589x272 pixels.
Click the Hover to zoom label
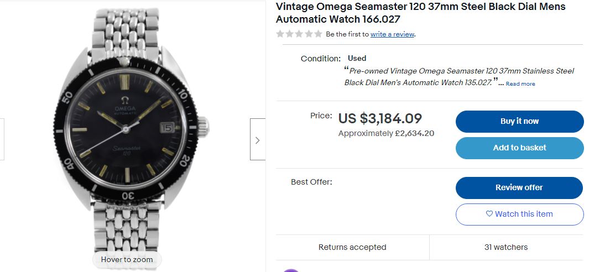click(x=127, y=259)
